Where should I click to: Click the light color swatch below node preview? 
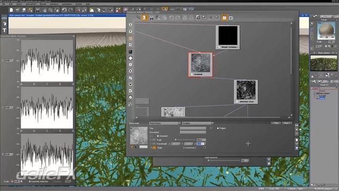(x=143, y=147)
